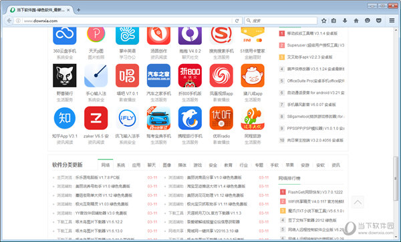
Task: Open a new browser tab
Action: click(78, 10)
